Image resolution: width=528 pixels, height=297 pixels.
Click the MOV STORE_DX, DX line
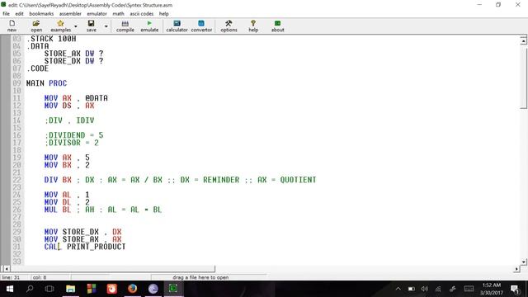click(x=82, y=232)
